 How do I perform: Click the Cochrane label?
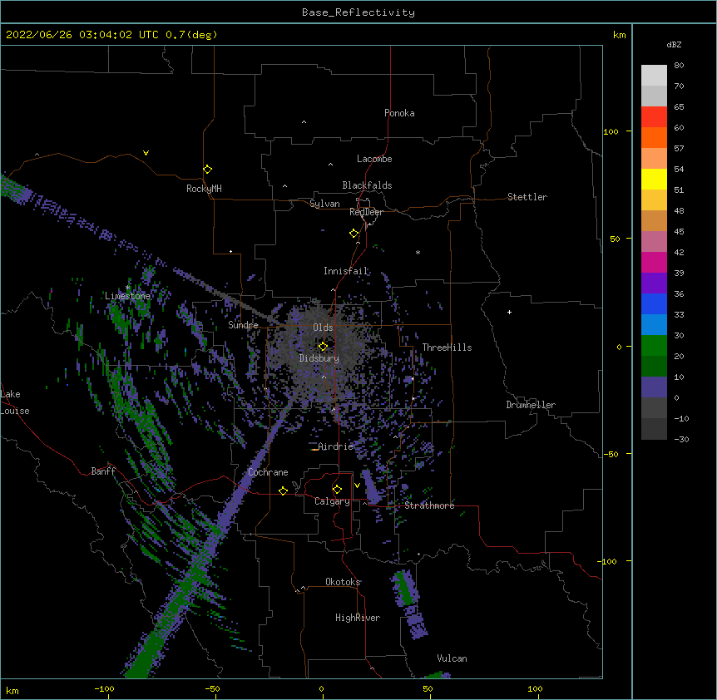point(268,472)
